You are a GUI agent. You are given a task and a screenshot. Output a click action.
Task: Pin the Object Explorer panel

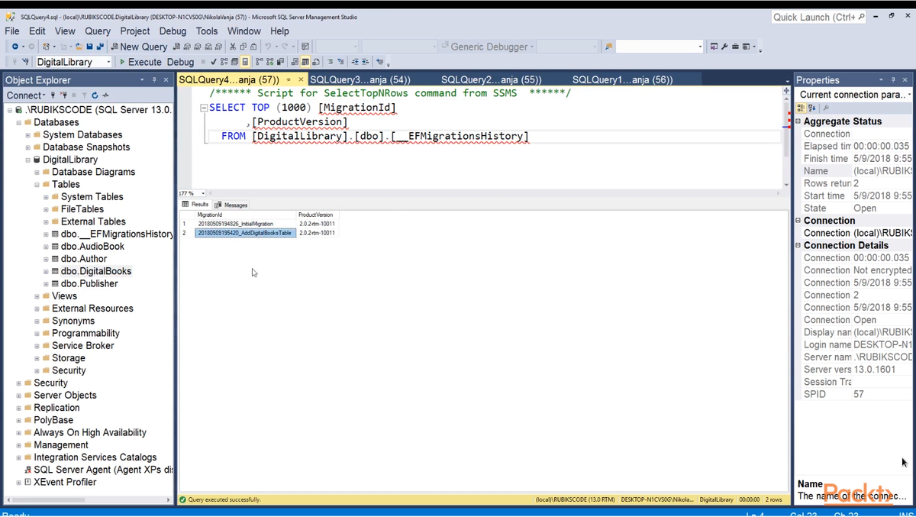coord(154,79)
